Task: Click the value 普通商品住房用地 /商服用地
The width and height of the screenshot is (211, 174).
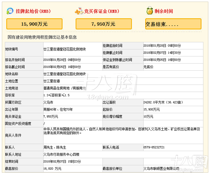Action: 64,88
